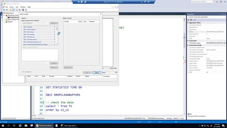Click the Remove << button
Viewport: 227px width, 128px height.
pos(68,68)
